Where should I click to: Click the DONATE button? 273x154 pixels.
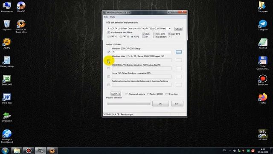click(x=116, y=94)
